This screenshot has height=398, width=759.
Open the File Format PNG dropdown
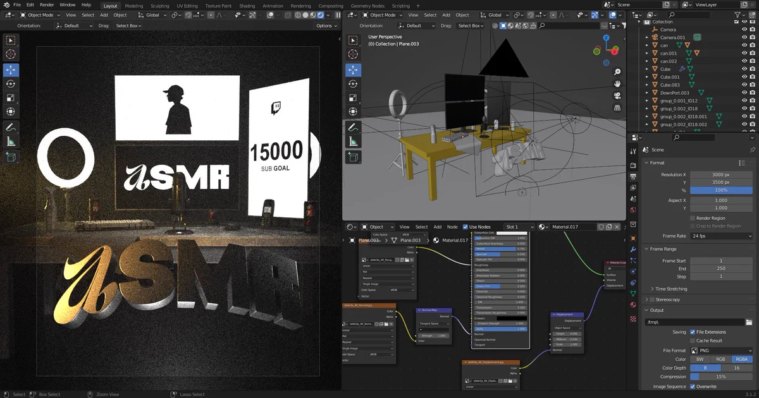click(x=722, y=350)
